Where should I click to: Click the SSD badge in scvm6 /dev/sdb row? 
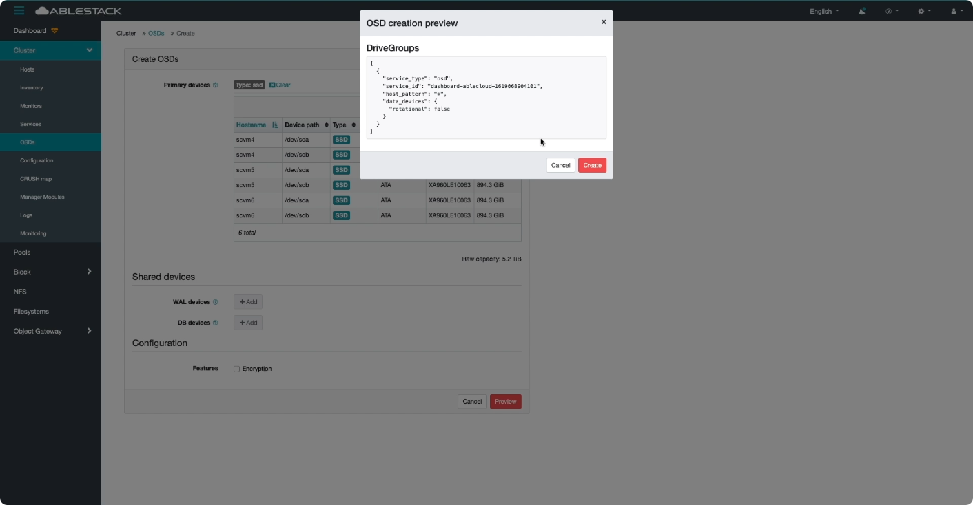click(341, 215)
